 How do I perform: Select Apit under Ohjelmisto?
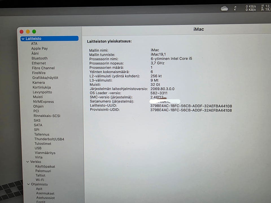(39, 189)
